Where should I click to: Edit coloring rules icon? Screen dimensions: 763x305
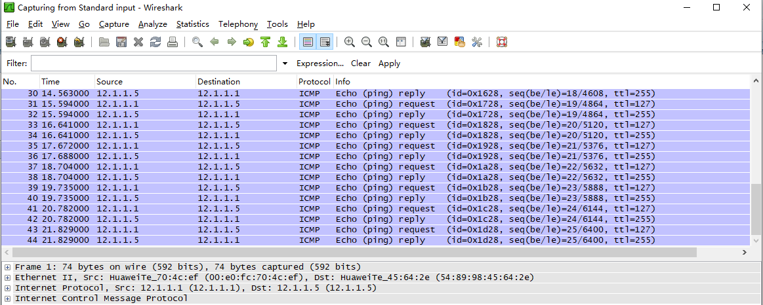[x=460, y=43]
